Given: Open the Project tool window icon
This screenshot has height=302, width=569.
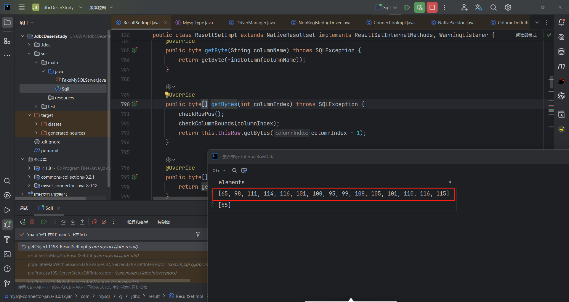Looking at the screenshot, I should point(7,22).
